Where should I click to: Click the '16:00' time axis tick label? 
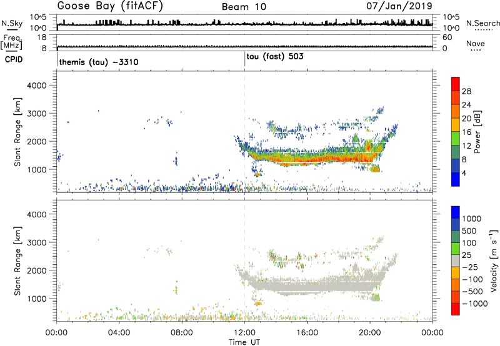pos(307,333)
